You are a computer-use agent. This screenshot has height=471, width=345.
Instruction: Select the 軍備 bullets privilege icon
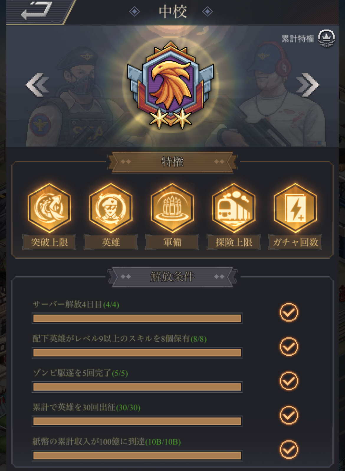[x=172, y=208]
